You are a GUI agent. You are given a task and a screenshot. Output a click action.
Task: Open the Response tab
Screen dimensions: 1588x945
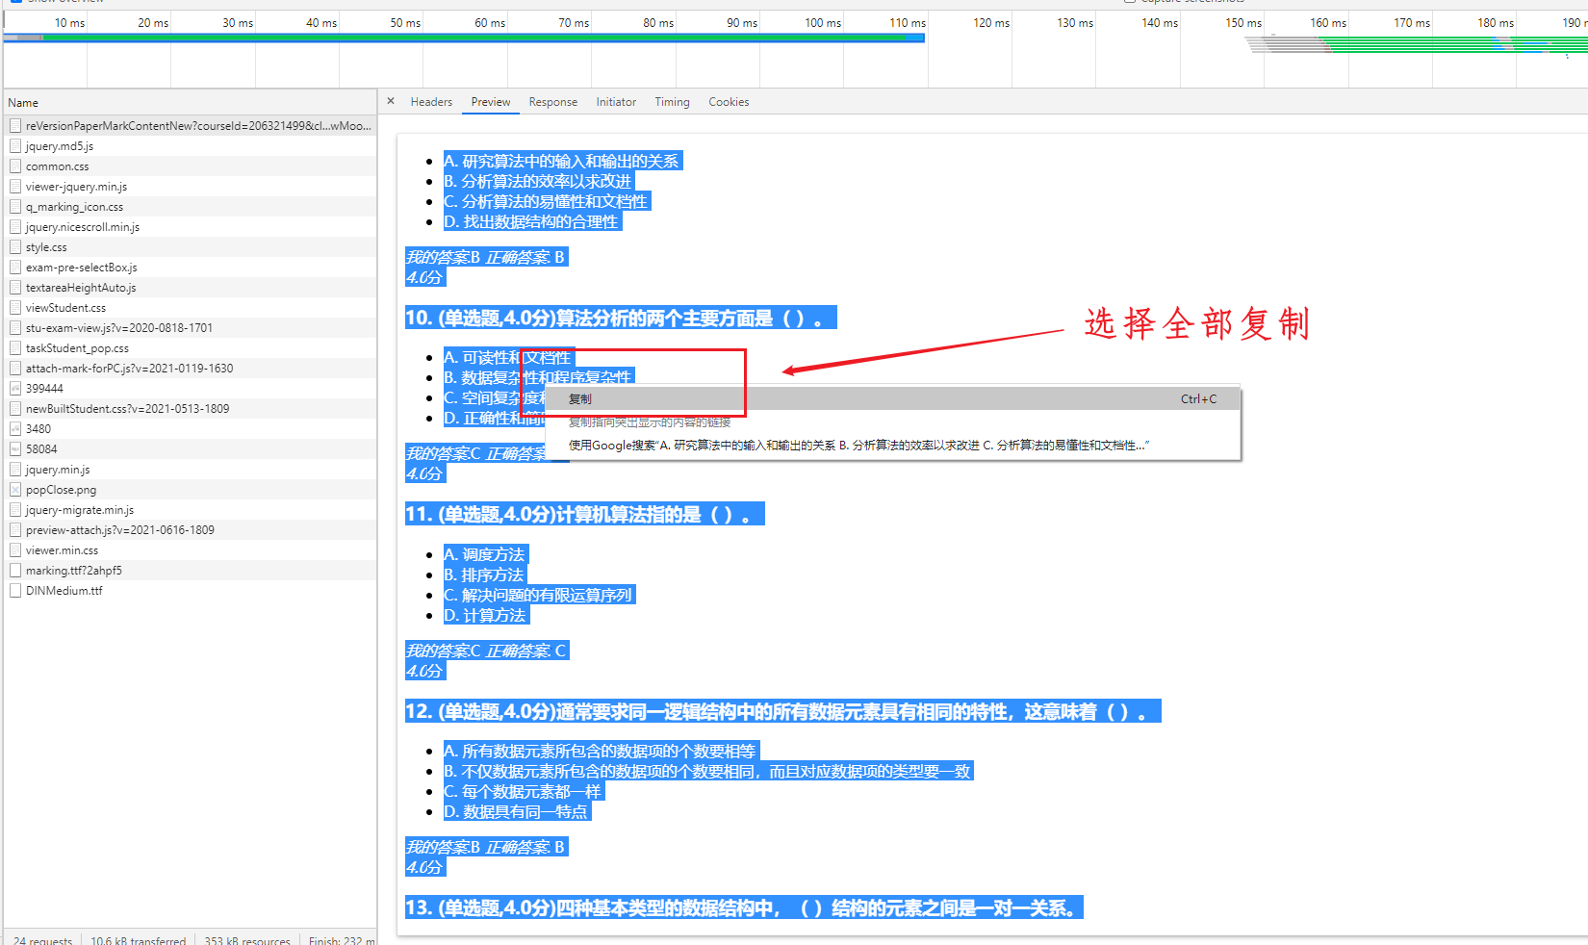pyautogui.click(x=553, y=102)
